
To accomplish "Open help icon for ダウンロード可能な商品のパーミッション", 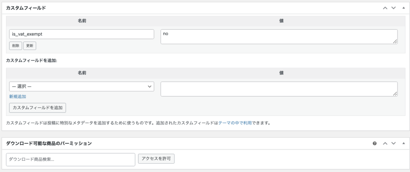I will [x=375, y=143].
